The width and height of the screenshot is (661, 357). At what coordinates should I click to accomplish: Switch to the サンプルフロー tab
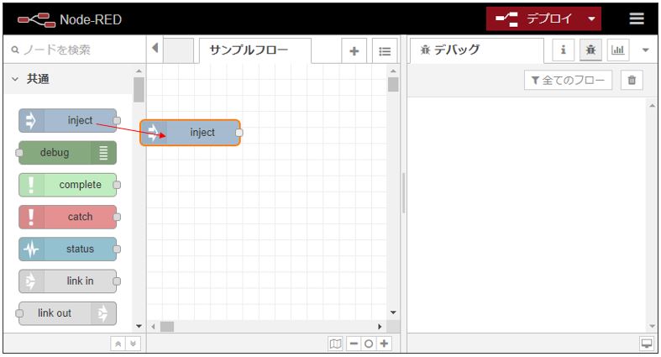point(249,50)
